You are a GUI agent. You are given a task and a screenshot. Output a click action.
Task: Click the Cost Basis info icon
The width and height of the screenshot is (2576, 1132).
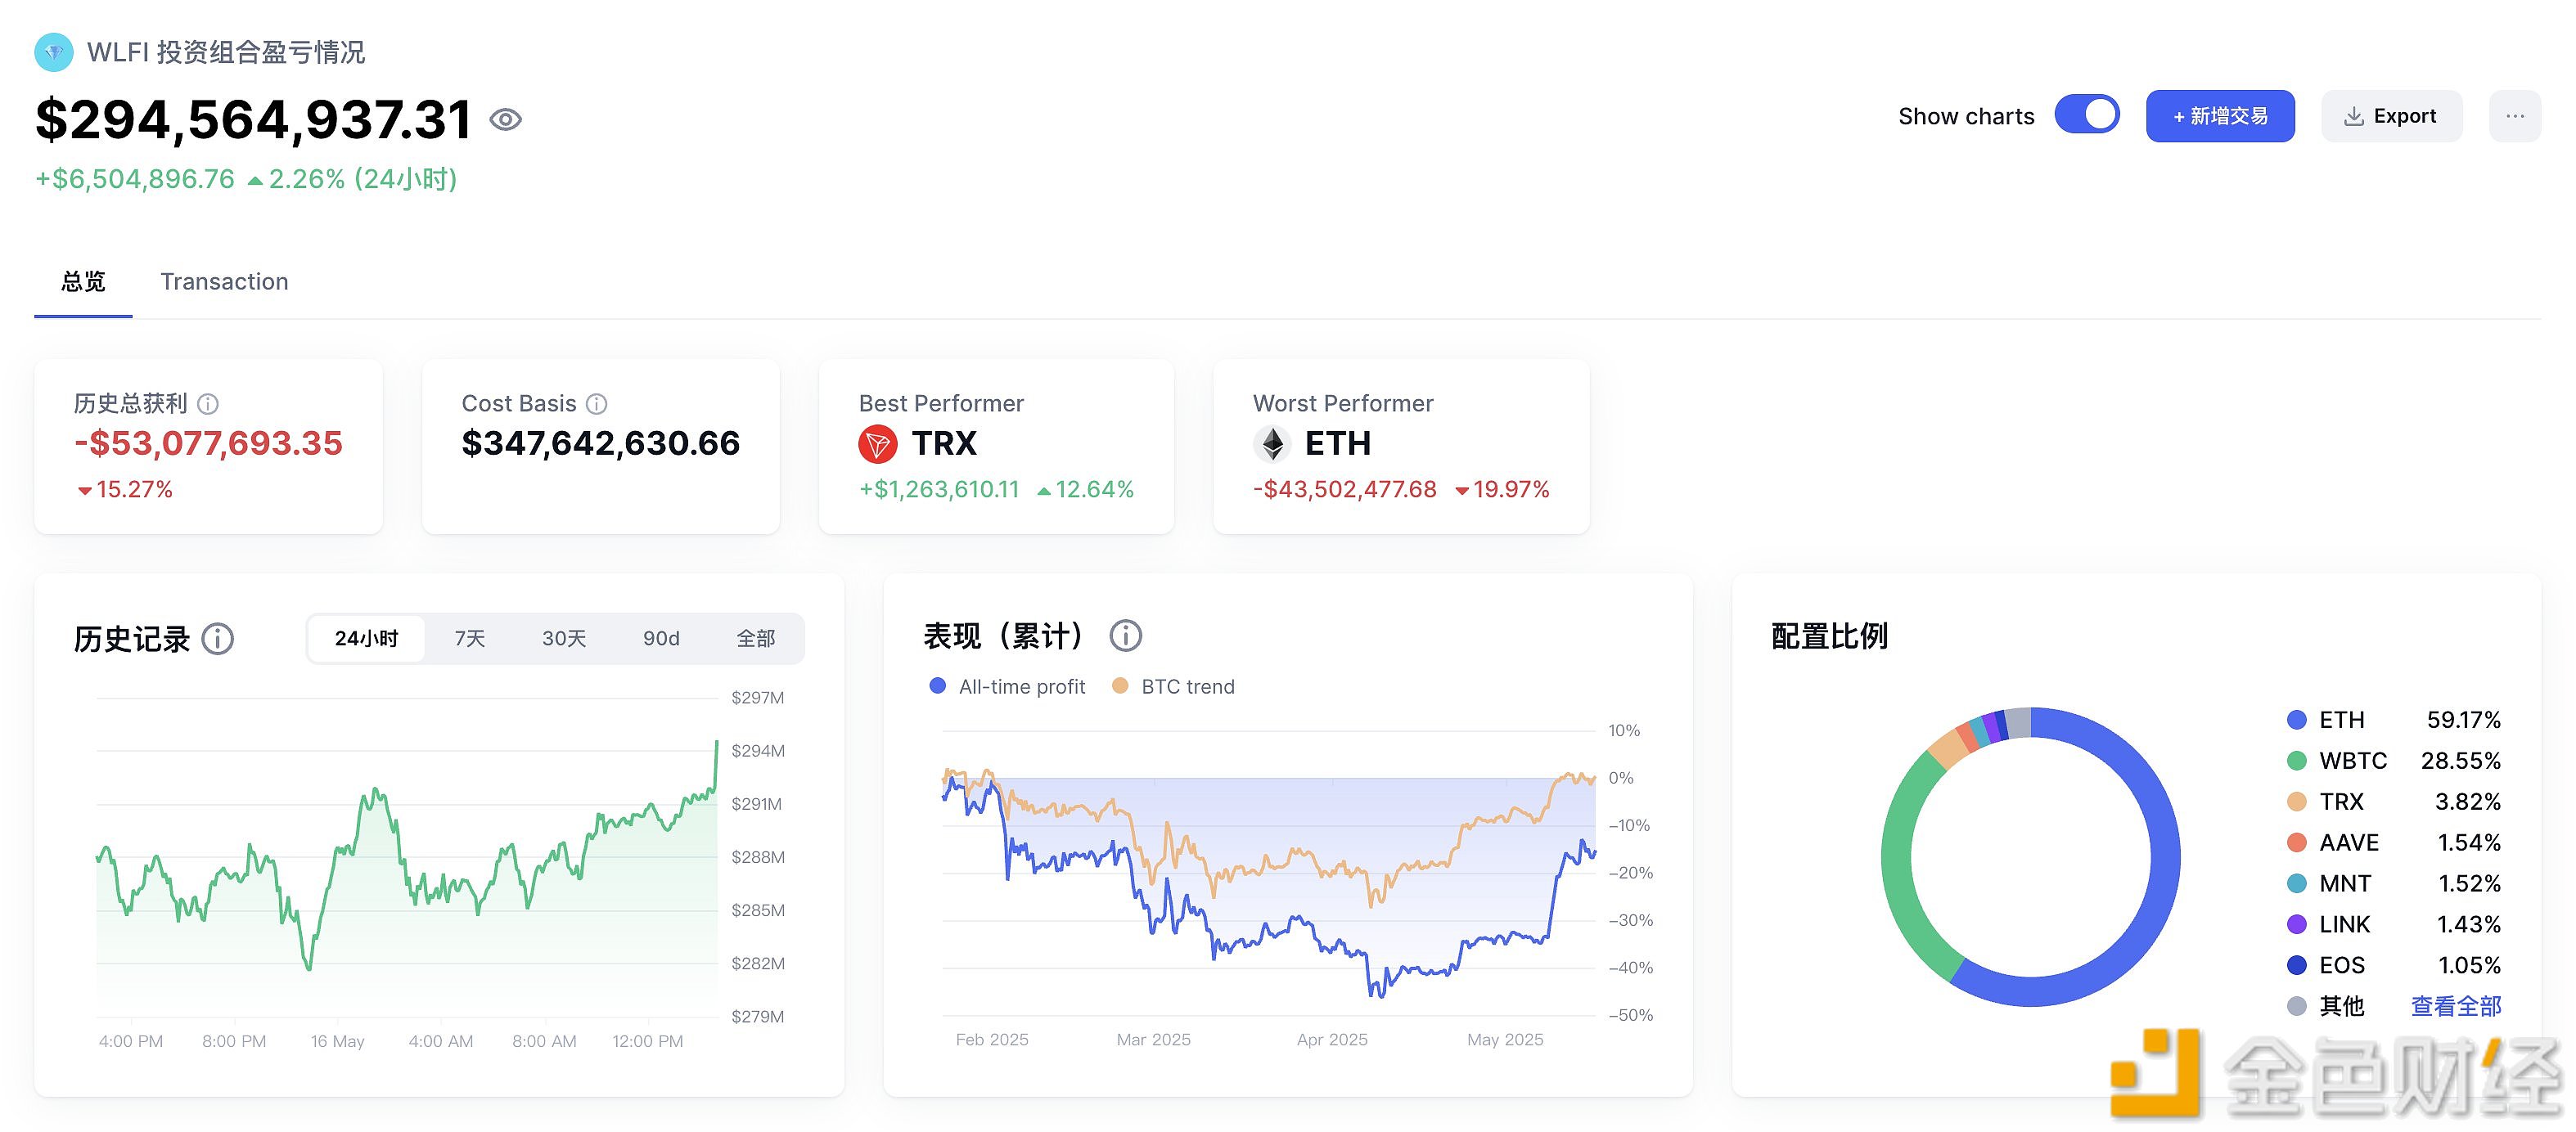[x=597, y=404]
